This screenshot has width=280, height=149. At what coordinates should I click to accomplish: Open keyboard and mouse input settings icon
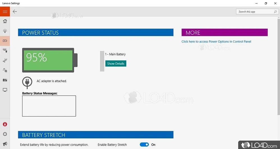coord(5,51)
